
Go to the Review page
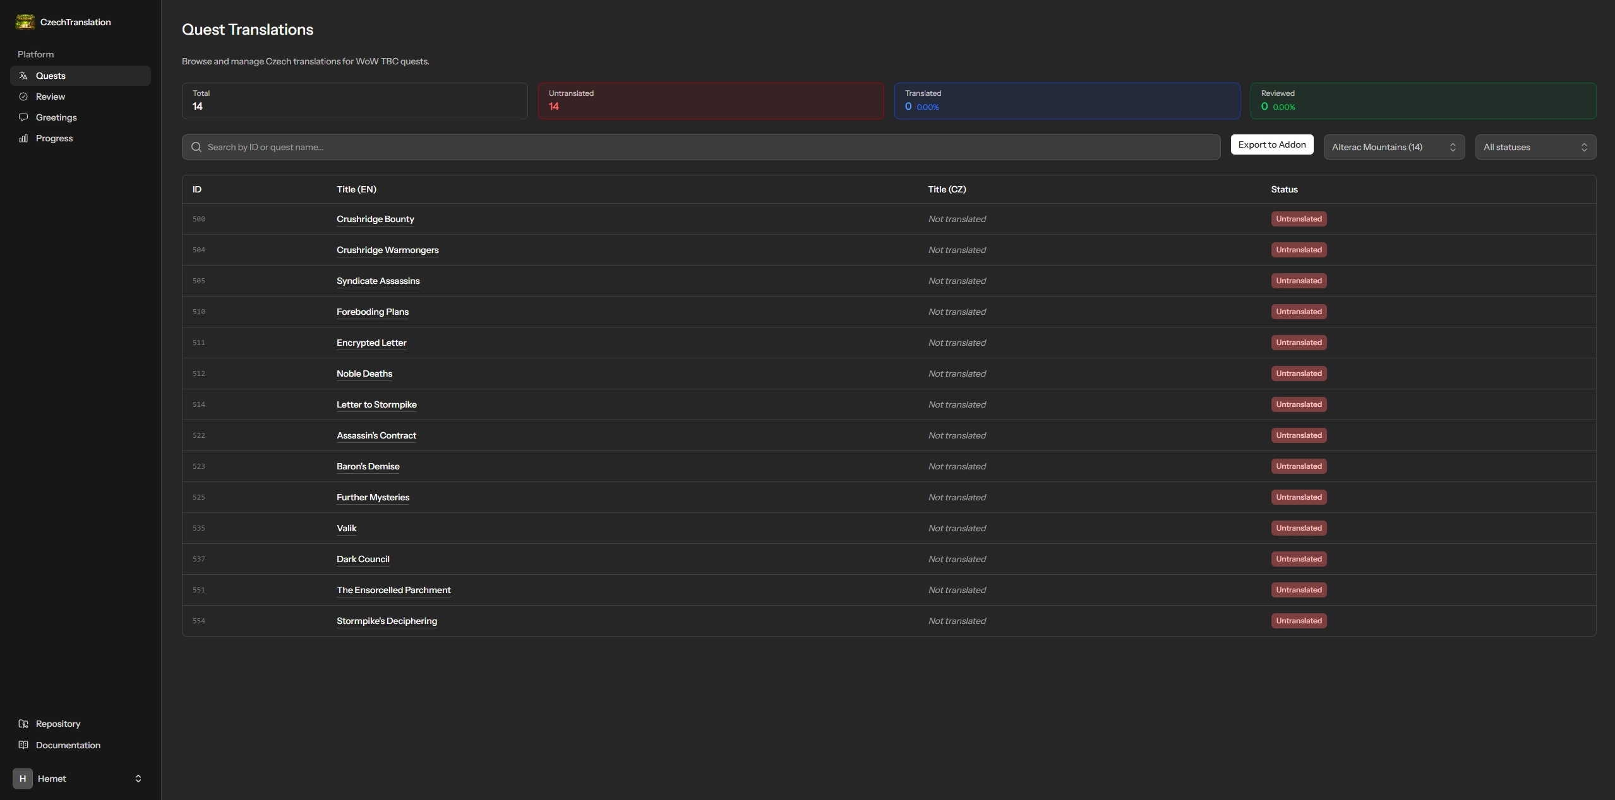[x=51, y=97]
